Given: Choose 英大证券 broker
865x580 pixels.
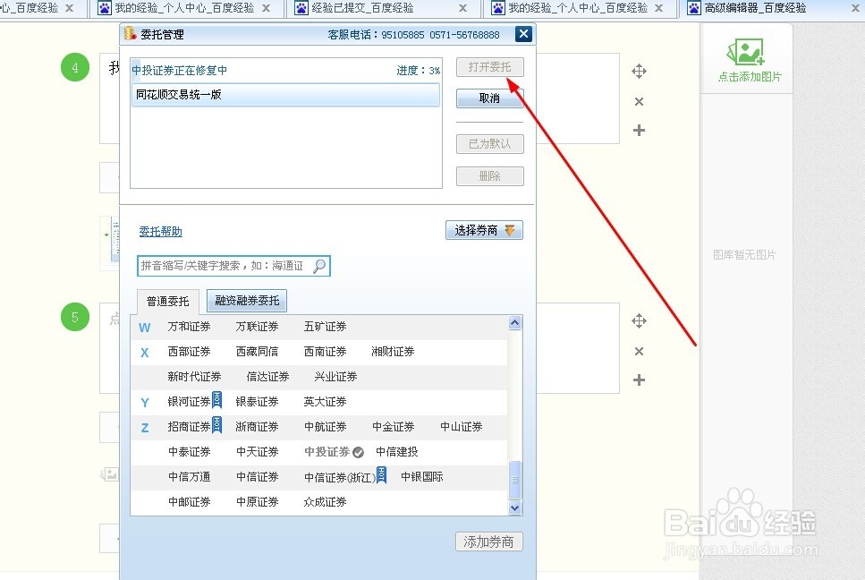Looking at the screenshot, I should pos(325,402).
